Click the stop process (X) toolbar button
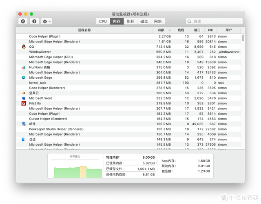This screenshot has height=204, width=261. point(23,21)
